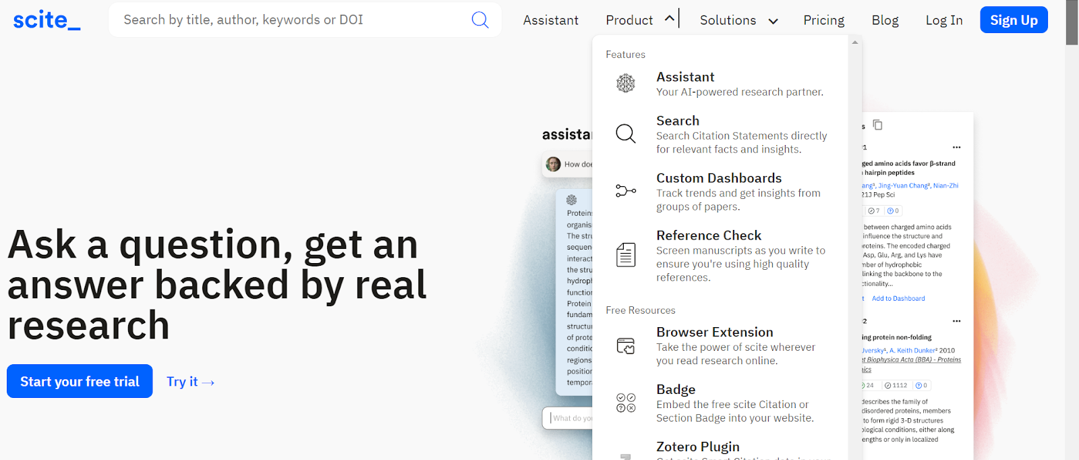Click the Assistant brain icon in Features menu
This screenshot has width=1079, height=460.
click(626, 84)
